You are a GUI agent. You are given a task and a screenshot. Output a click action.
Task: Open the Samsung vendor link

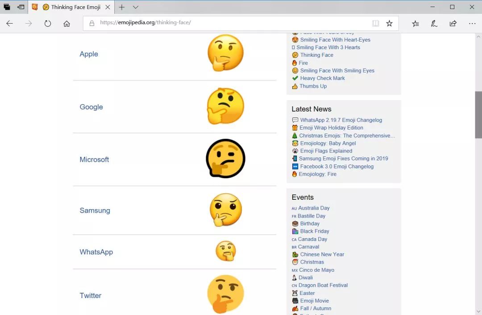coord(95,210)
